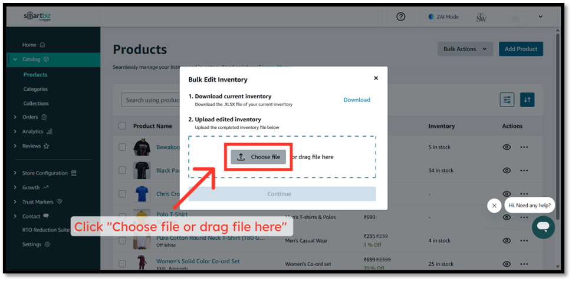Select all products with header checkbox
Screen dimensions: 572x281
coord(122,125)
